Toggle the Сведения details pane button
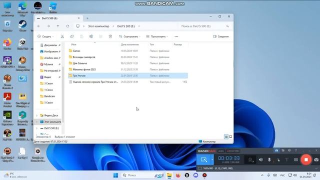The height and width of the screenshot is (180, 320). [x=221, y=36]
